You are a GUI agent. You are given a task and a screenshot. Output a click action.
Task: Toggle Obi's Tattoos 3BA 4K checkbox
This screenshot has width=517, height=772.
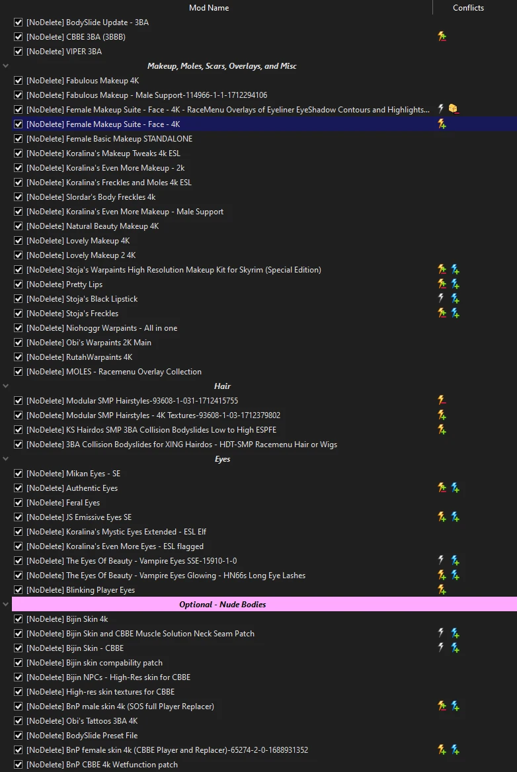19,721
